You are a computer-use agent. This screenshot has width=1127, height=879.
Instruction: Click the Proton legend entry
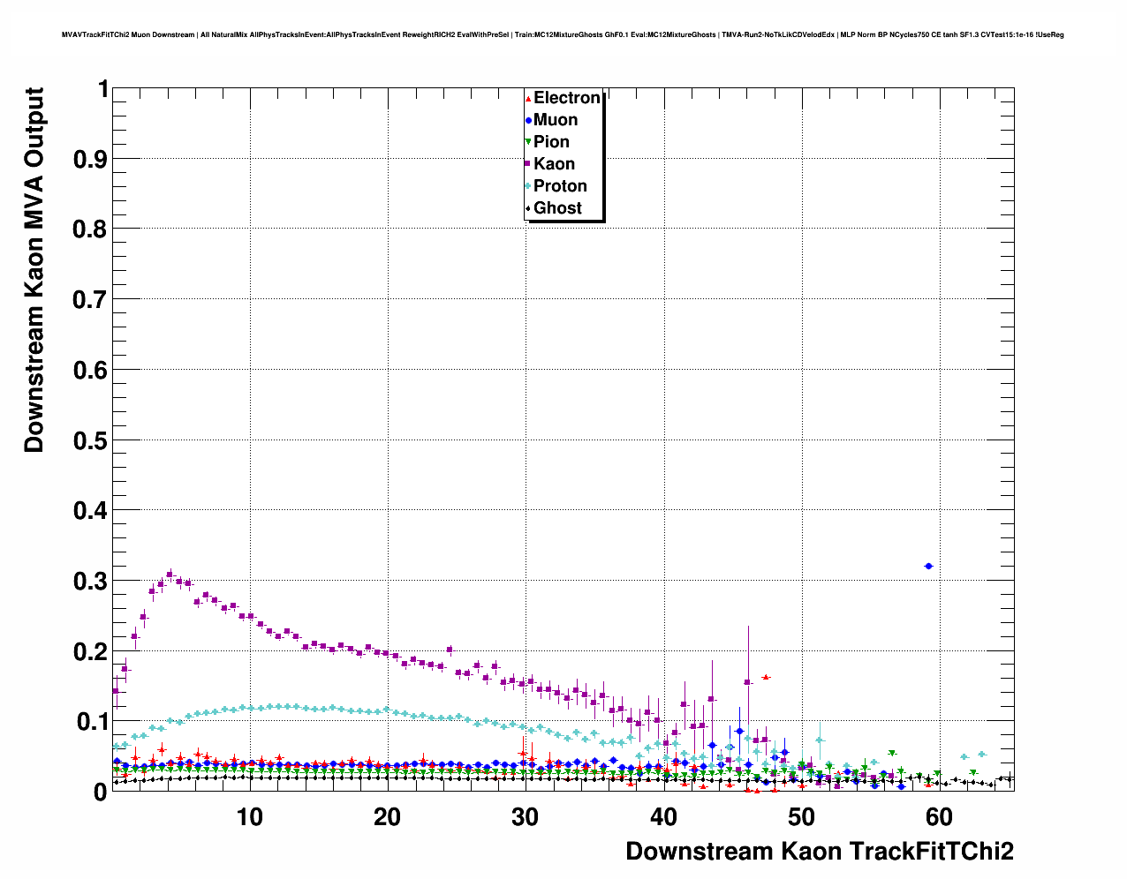click(x=556, y=186)
